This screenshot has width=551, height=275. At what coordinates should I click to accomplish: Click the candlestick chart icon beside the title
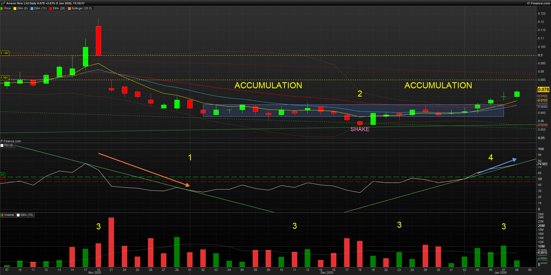click(3, 3)
